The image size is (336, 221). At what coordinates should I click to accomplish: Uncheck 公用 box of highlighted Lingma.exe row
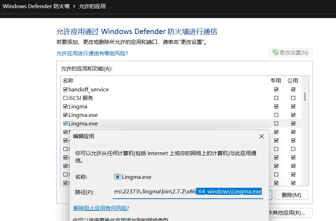click(x=293, y=123)
